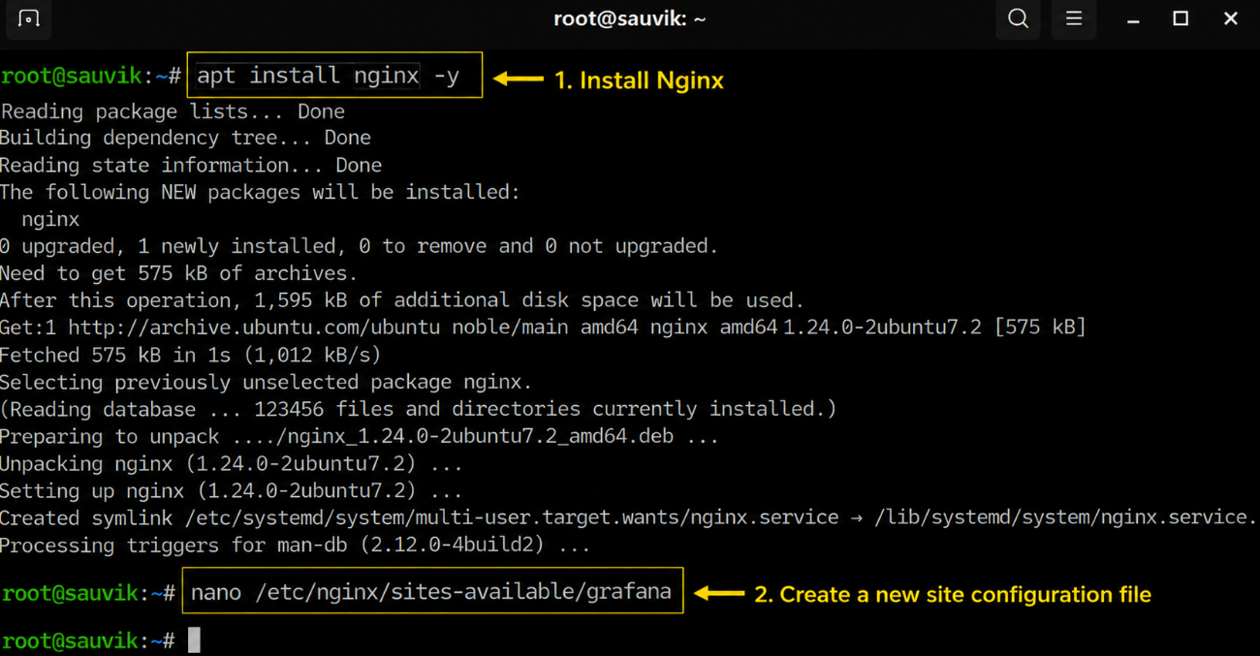Close the terminal window

pyautogui.click(x=1231, y=18)
